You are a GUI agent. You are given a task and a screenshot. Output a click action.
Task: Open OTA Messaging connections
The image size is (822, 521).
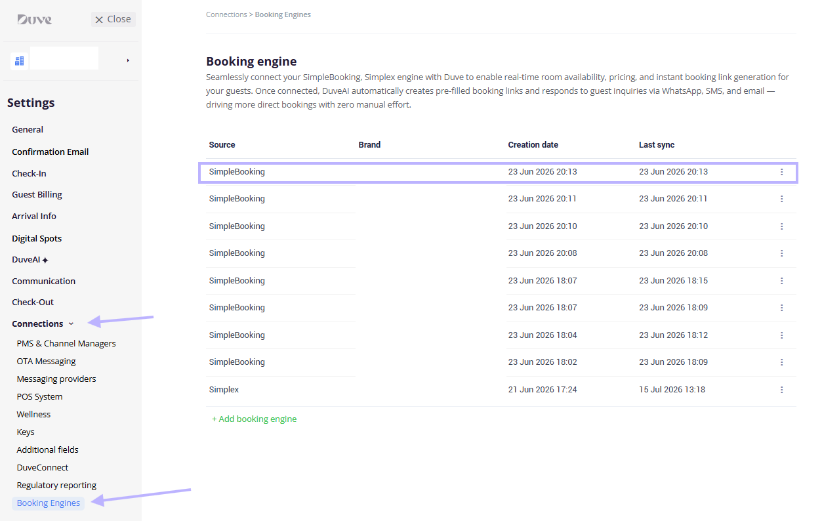pyautogui.click(x=46, y=362)
